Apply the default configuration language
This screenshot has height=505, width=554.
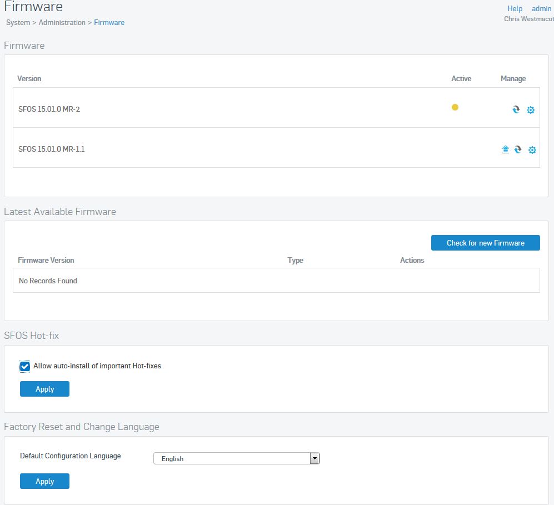(x=44, y=481)
